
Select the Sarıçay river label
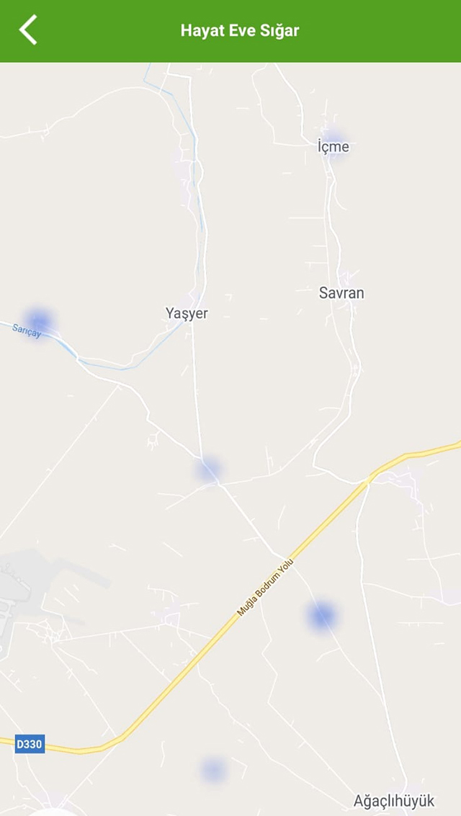tap(26, 331)
